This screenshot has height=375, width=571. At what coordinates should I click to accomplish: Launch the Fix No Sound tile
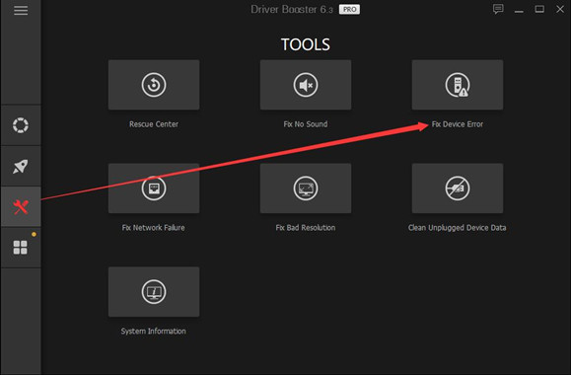pyautogui.click(x=306, y=85)
